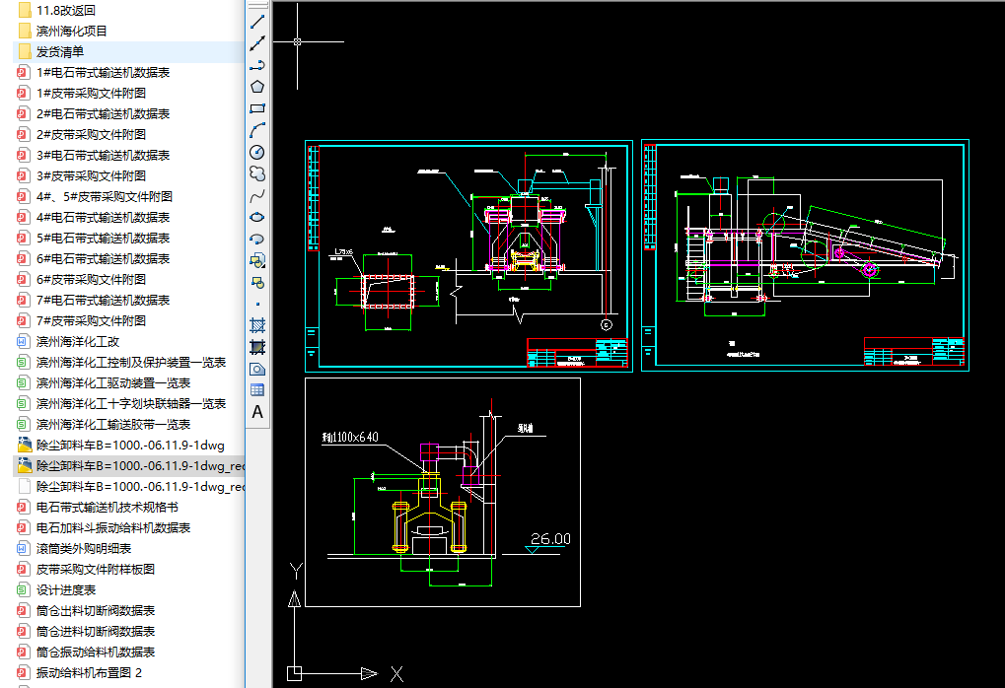Select the Arc tool
Viewport: 1005px width, 688px height.
[257, 130]
